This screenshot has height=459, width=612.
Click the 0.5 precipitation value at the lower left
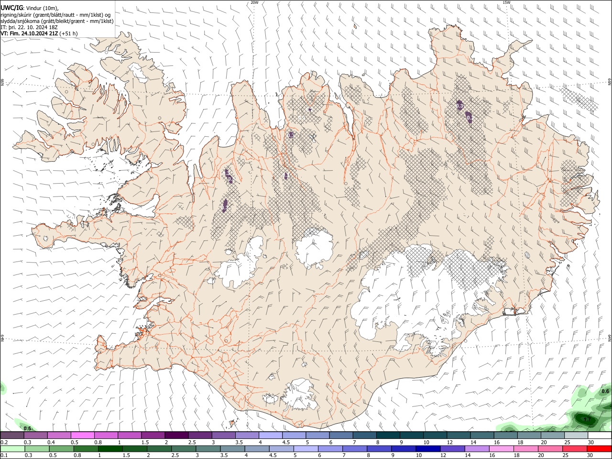[x=28, y=429]
